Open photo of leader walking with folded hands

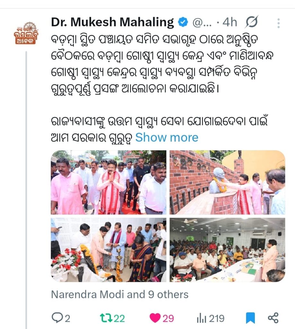pyautogui.click(x=108, y=182)
